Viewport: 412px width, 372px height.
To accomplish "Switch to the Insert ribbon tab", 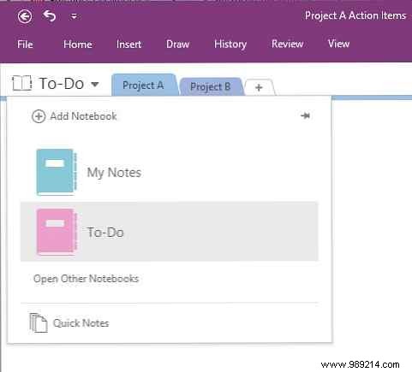I will click(x=128, y=44).
